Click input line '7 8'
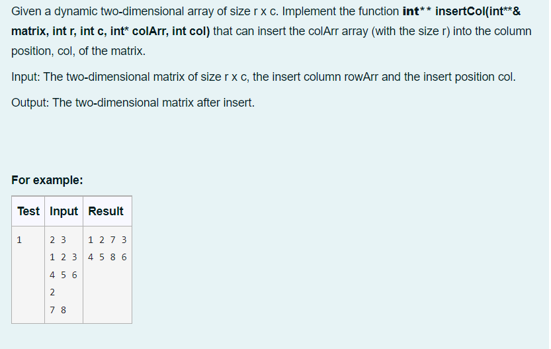This screenshot has height=349, width=551. pos(58,310)
